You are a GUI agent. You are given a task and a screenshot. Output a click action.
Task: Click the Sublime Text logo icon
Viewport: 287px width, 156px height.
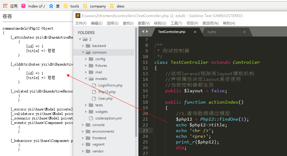pos(78,16)
